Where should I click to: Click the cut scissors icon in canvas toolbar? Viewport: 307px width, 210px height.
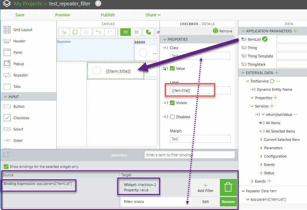coord(64,32)
